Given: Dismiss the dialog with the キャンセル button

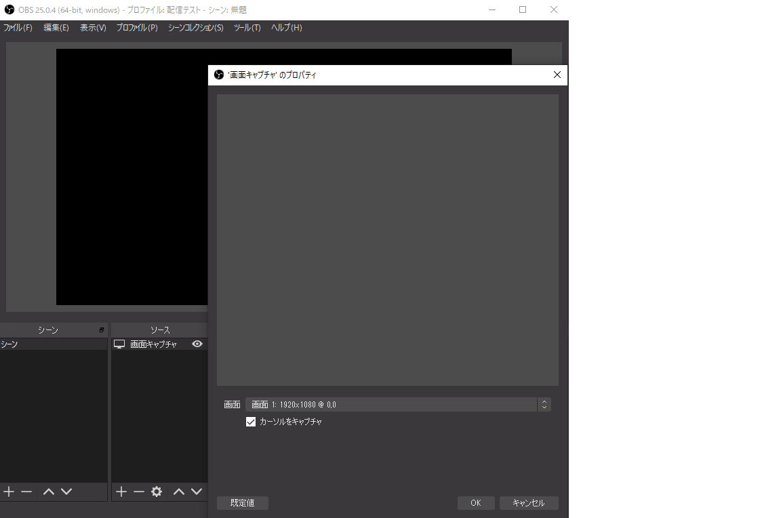Looking at the screenshot, I should (529, 502).
